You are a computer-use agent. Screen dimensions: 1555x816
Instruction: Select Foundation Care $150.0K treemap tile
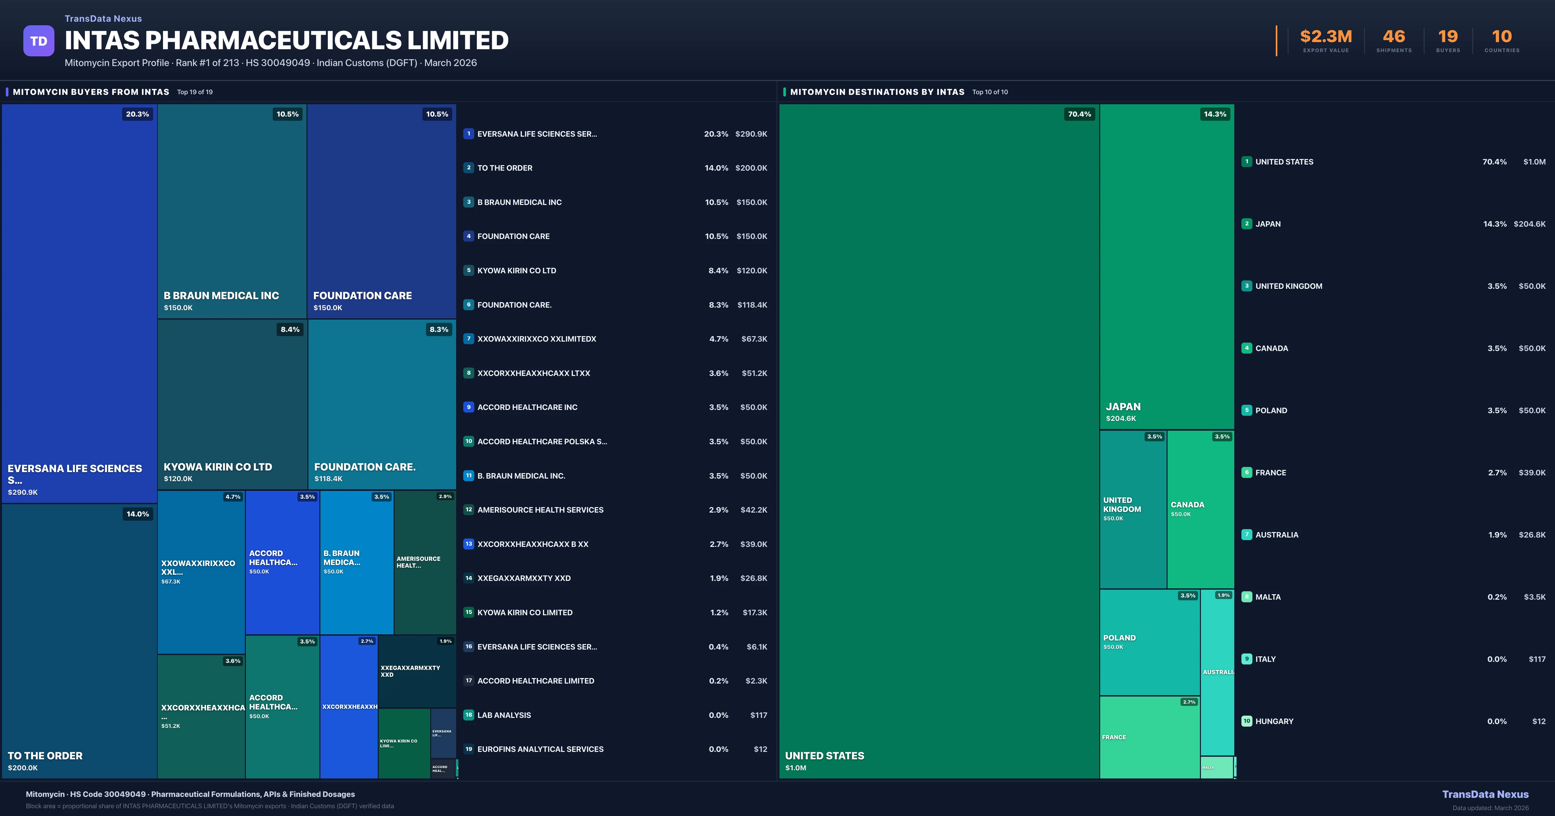coord(382,211)
